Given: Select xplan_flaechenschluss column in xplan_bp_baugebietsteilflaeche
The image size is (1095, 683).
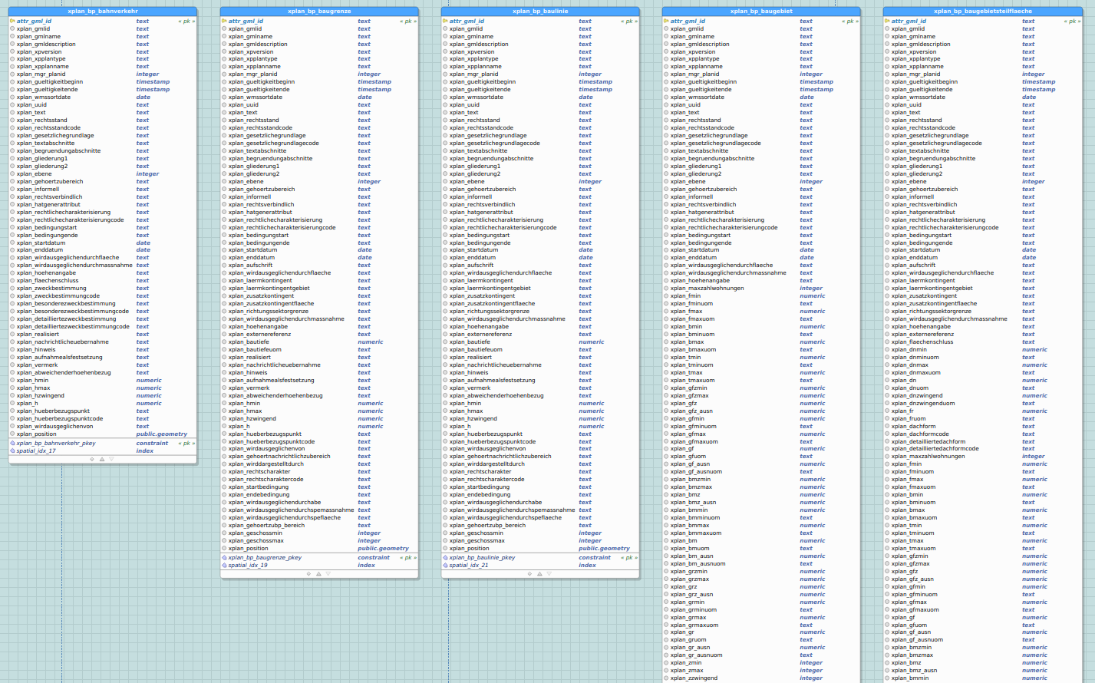Looking at the screenshot, I should pyautogui.click(x=982, y=342).
